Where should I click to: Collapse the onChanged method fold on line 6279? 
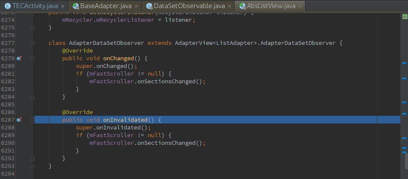[32, 59]
